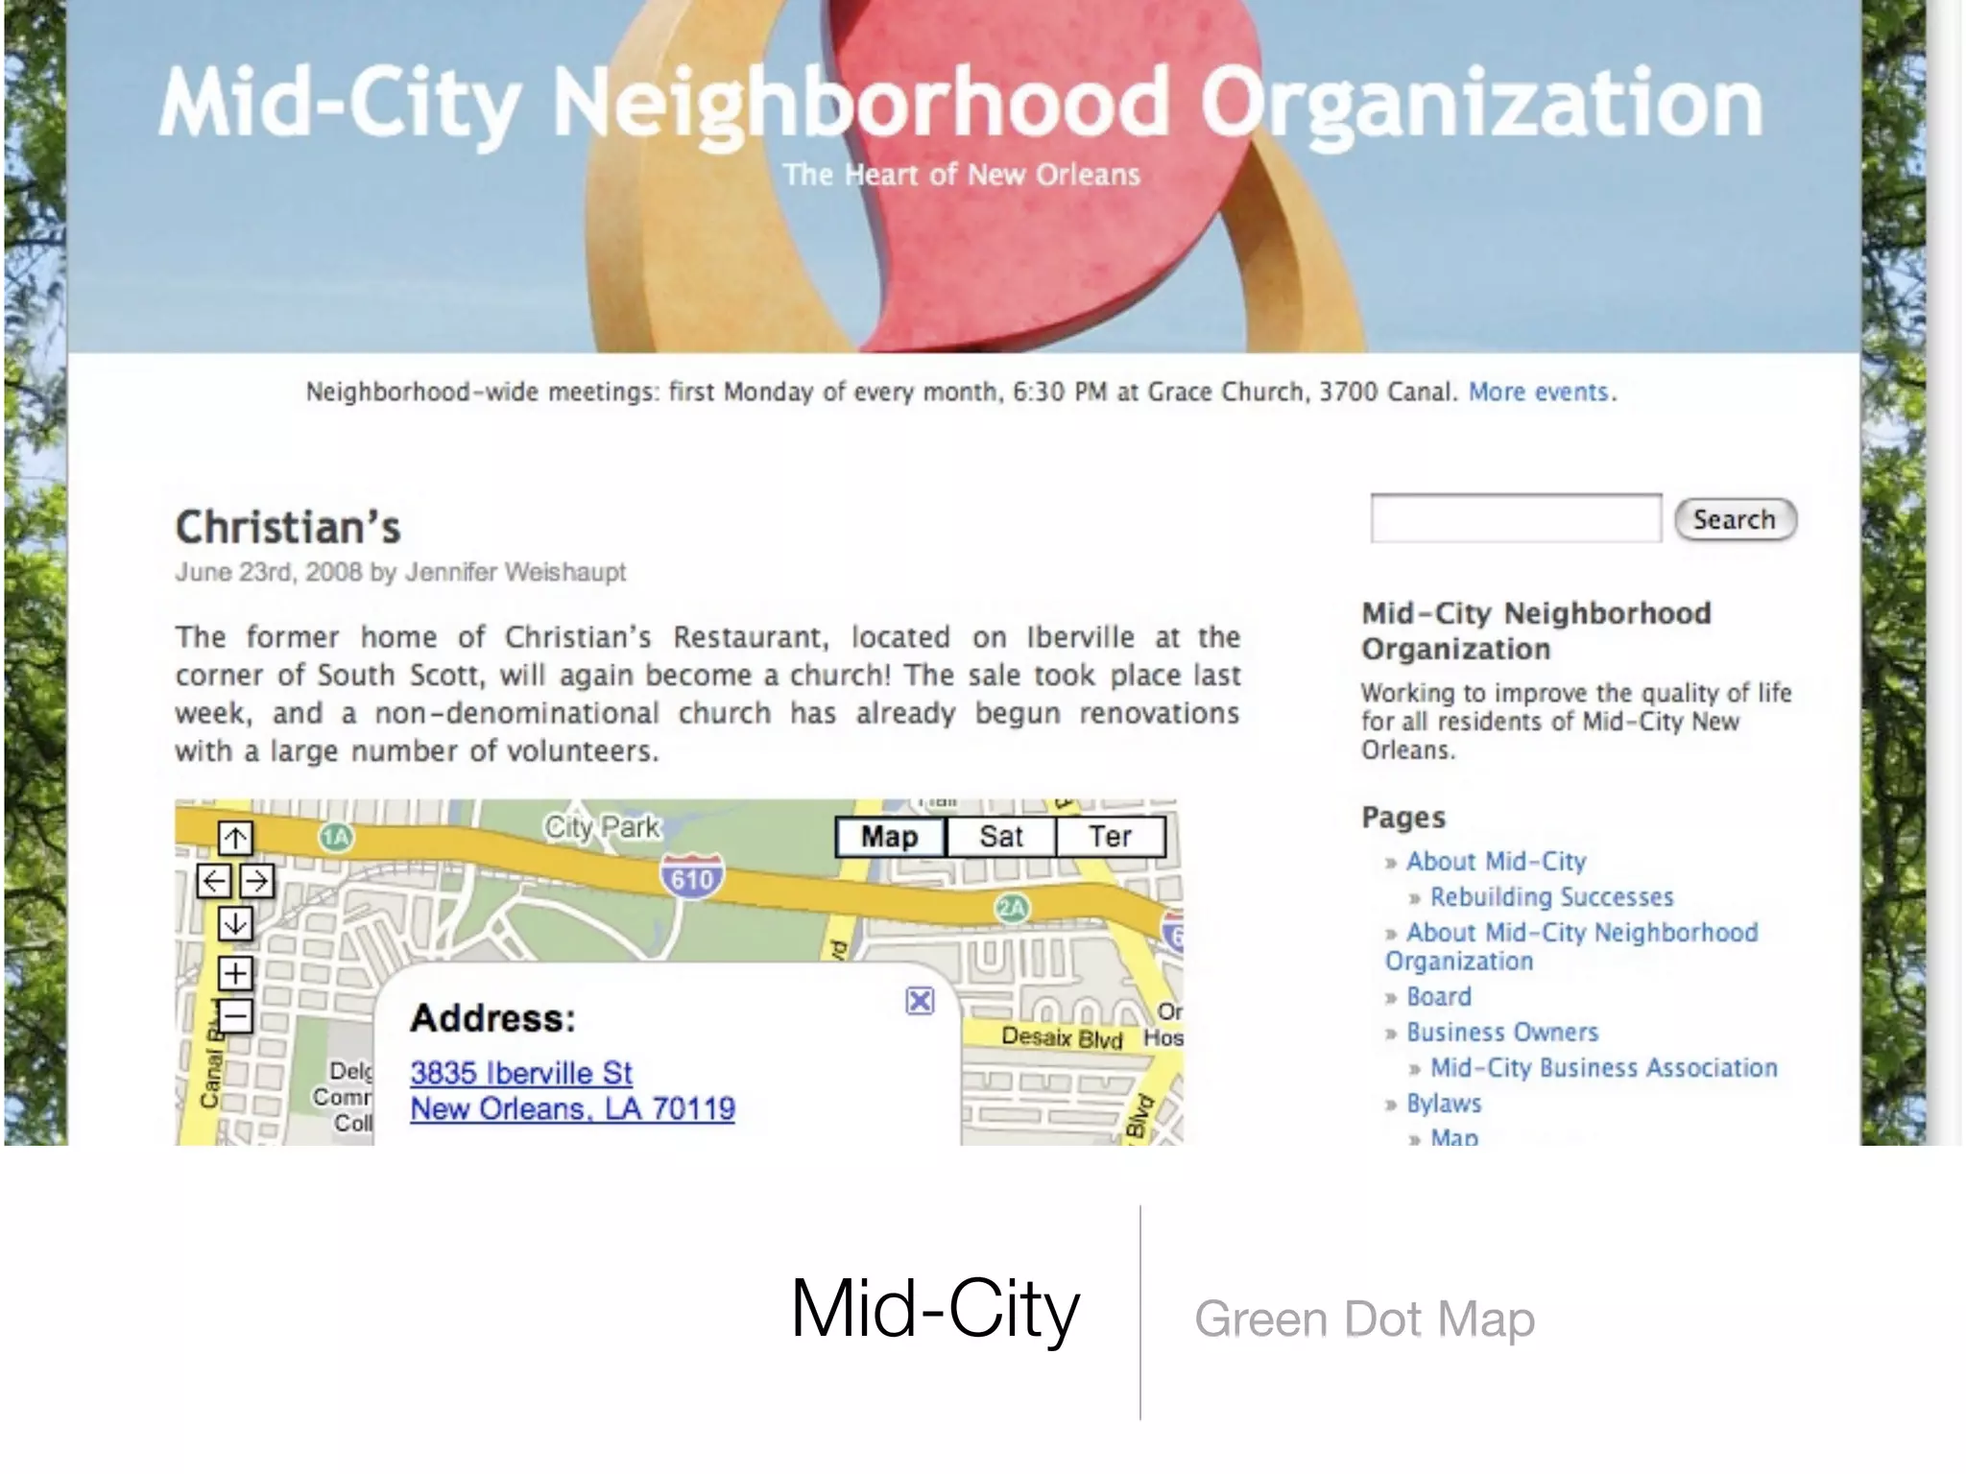Open the Board page link
Viewport: 1966px width, 1474px height.
tap(1439, 997)
